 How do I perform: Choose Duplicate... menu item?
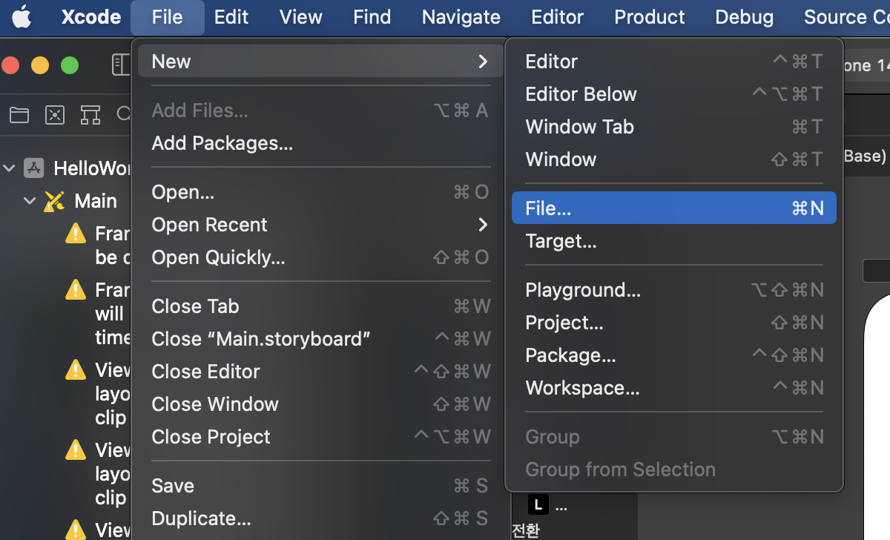point(321,518)
